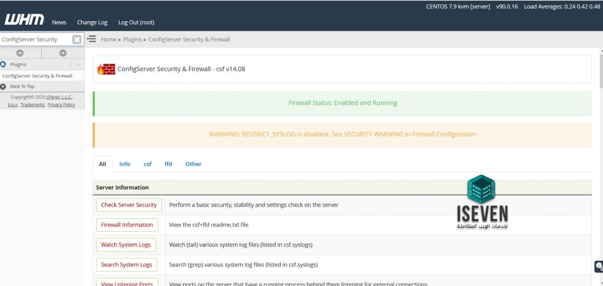The height and width of the screenshot is (286, 603).
Task: Click the Server Information section header
Action: [x=342, y=188]
